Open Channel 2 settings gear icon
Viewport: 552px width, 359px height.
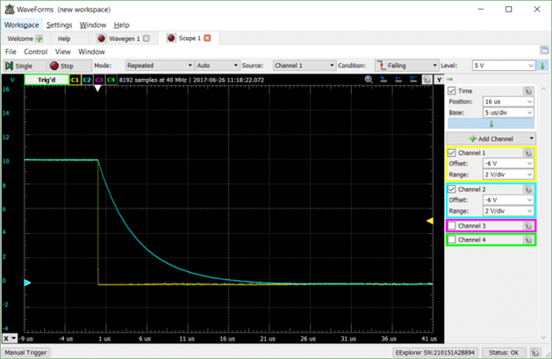click(x=528, y=189)
